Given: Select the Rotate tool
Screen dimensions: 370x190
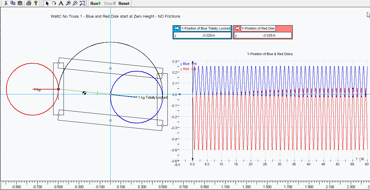Looking at the screenshot, I should [x=54, y=3].
